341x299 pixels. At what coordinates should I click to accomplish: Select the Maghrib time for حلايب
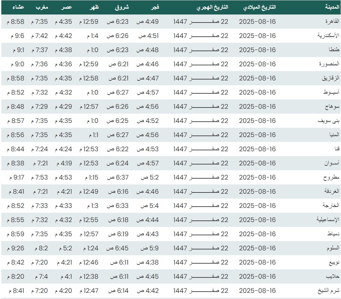(x=39, y=276)
